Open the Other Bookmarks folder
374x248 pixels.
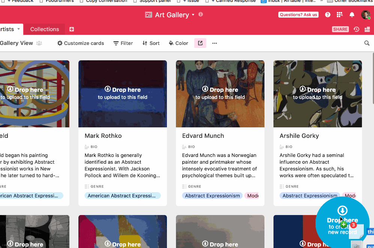pos(350,1)
